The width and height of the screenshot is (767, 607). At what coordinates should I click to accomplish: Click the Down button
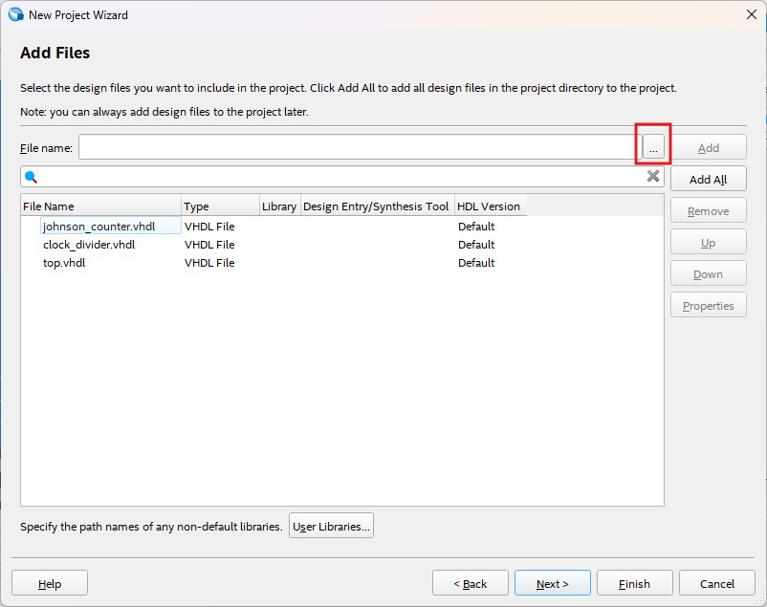coord(709,274)
